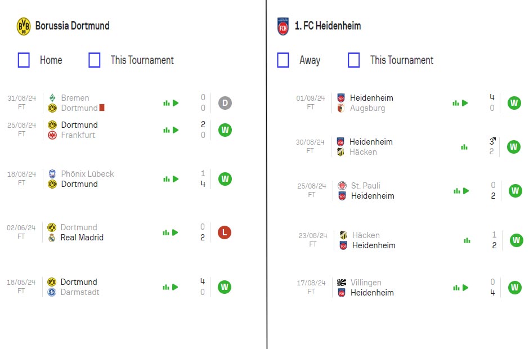
Task: Click the Borussia Dortmund team crest
Action: click(x=24, y=26)
